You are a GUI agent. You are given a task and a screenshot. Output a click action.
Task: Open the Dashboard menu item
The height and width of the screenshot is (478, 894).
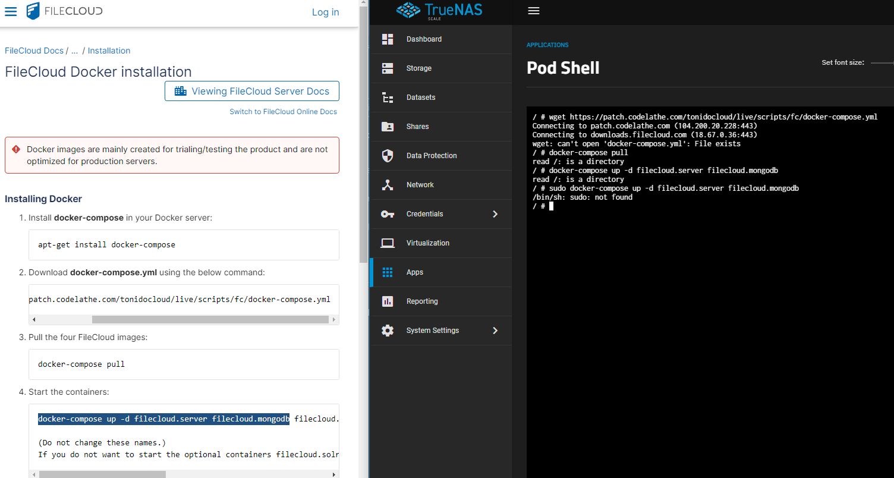pyautogui.click(x=440, y=39)
